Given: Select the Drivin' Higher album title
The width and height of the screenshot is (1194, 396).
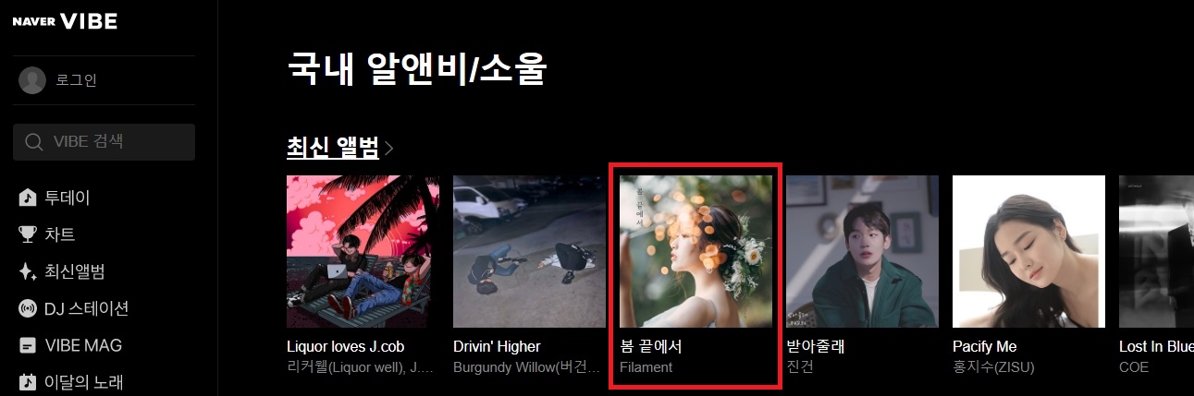Looking at the screenshot, I should point(497,347).
